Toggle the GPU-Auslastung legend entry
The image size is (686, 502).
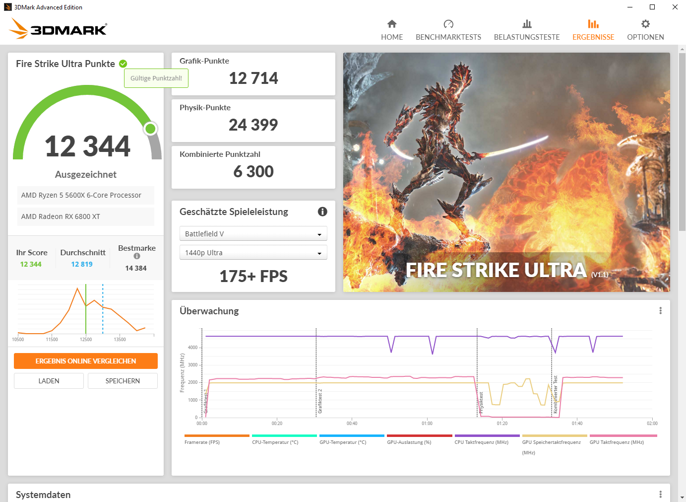[x=409, y=442]
